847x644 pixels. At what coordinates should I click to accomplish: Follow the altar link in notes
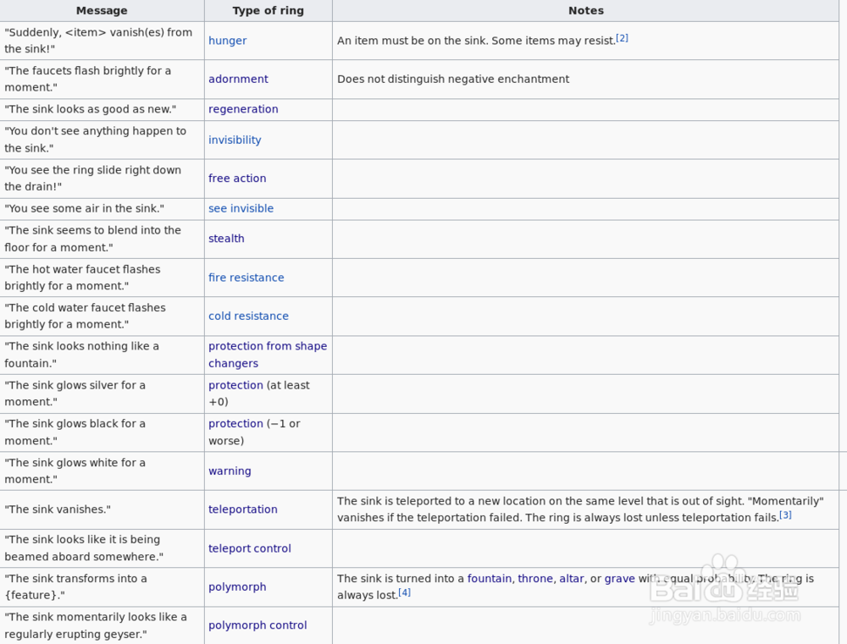[x=572, y=578]
